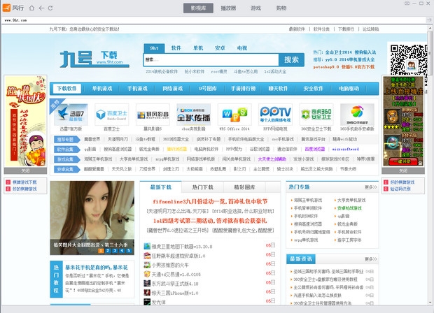434x313 pixels.
Task: Open the PPTV network TV icon
Action: coord(274,114)
